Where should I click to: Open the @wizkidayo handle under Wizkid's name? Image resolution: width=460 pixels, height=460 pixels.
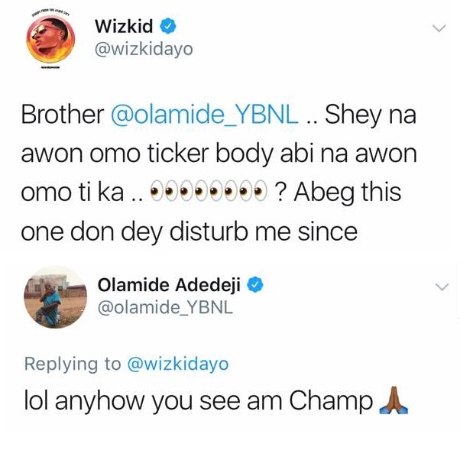[144, 49]
